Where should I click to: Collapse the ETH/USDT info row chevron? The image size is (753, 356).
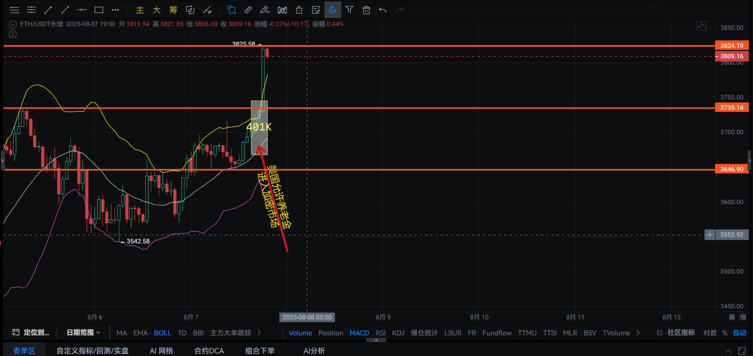pyautogui.click(x=13, y=24)
